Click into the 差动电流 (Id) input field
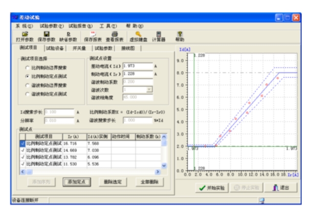The height and width of the screenshot is (212, 310). click(137, 66)
